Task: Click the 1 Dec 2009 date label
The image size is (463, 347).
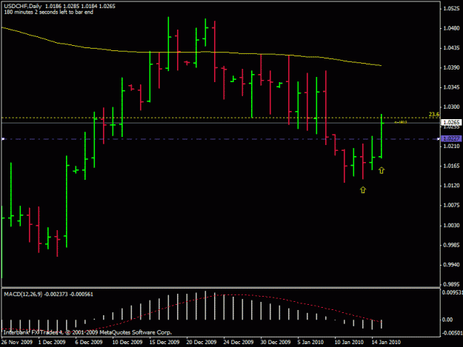Action: [x=52, y=342]
